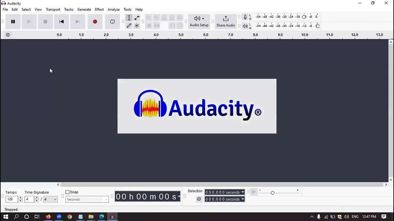This screenshot has height=221, width=394.
Task: Open Google Chrome from the taskbar
Action: pos(70,217)
